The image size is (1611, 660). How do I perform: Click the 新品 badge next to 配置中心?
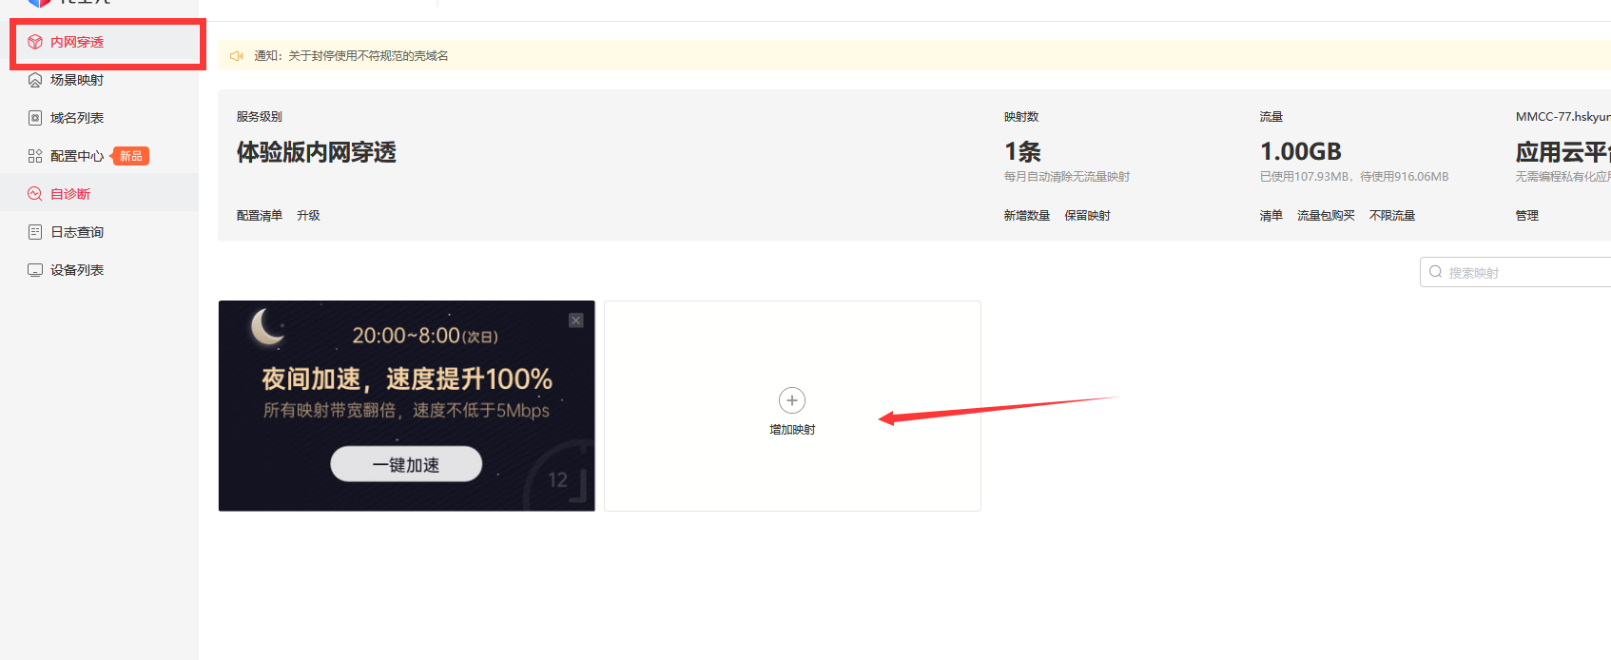(131, 156)
